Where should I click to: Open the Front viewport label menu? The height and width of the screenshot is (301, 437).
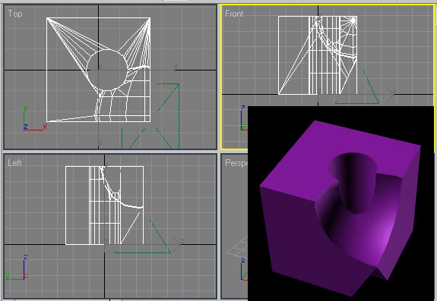point(234,14)
